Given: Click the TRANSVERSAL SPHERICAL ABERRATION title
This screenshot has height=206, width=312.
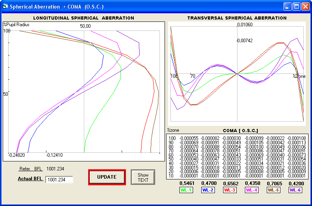Looking at the screenshot, I should click(x=237, y=18).
